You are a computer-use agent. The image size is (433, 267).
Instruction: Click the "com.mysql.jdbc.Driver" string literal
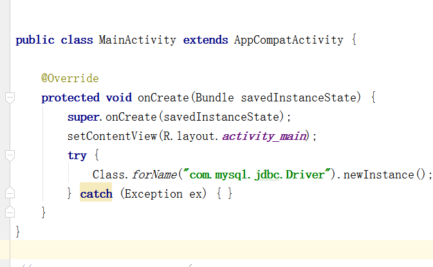(257, 175)
